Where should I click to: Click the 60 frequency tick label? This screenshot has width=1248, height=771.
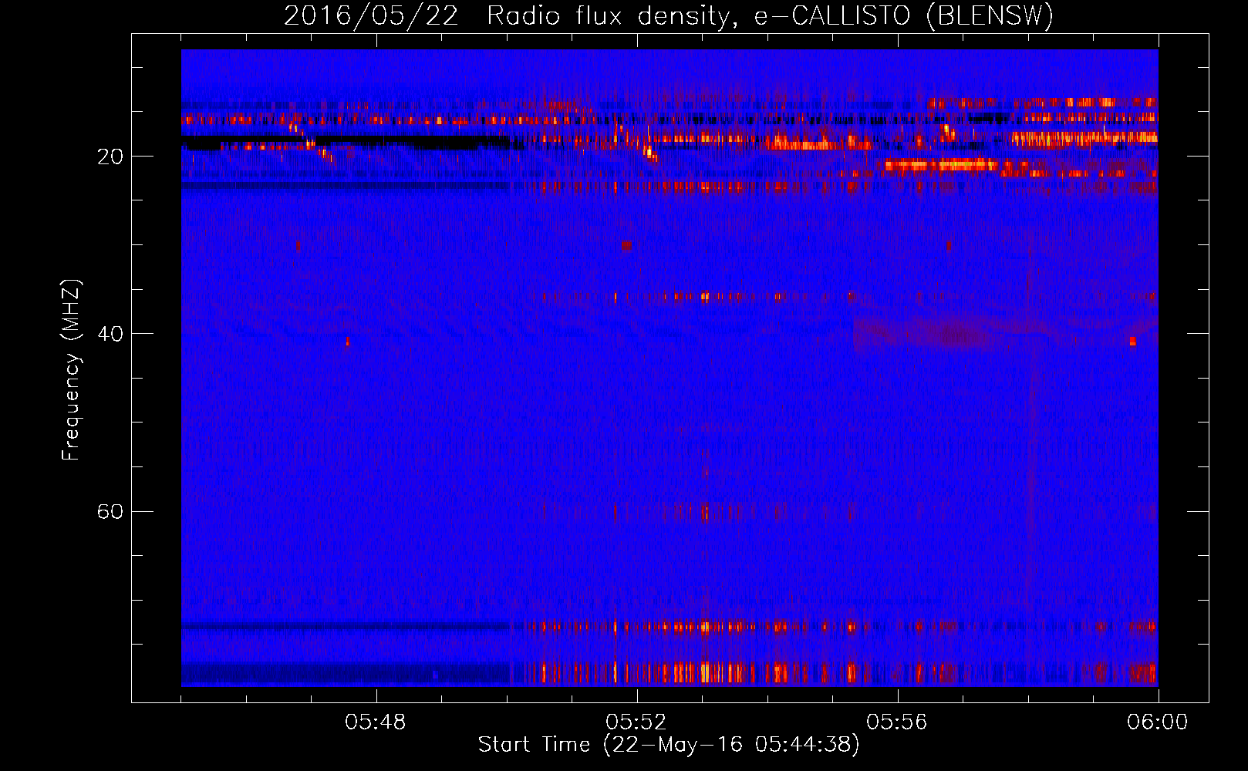coord(110,511)
